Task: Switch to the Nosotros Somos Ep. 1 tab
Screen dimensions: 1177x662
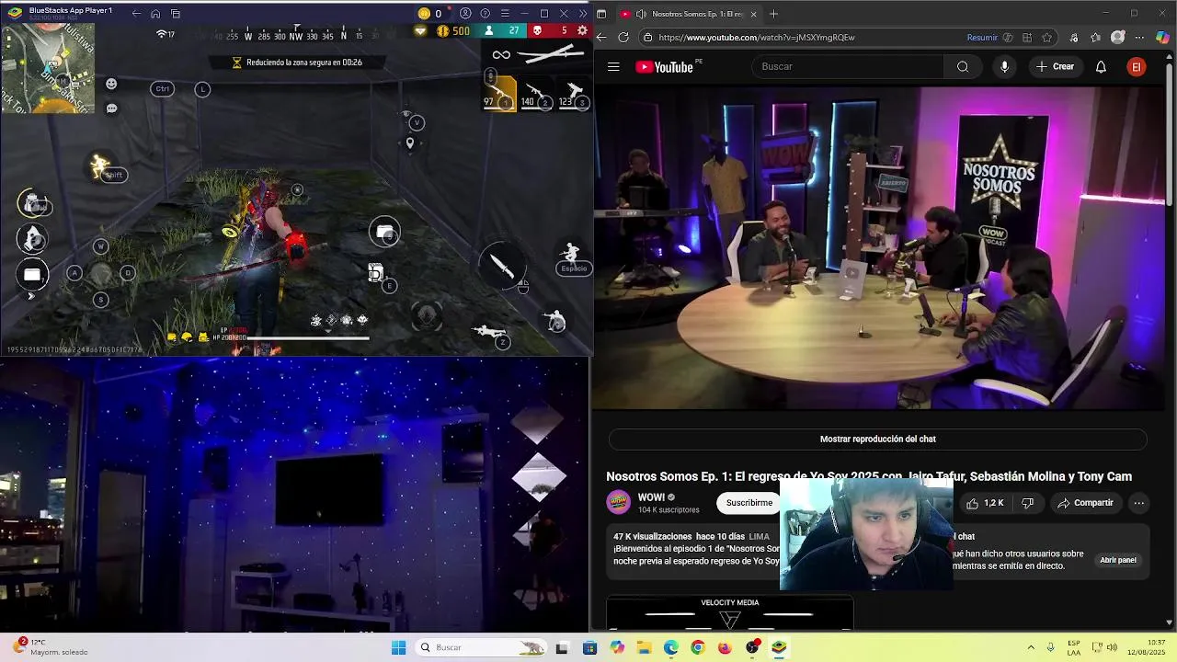Action: click(689, 14)
